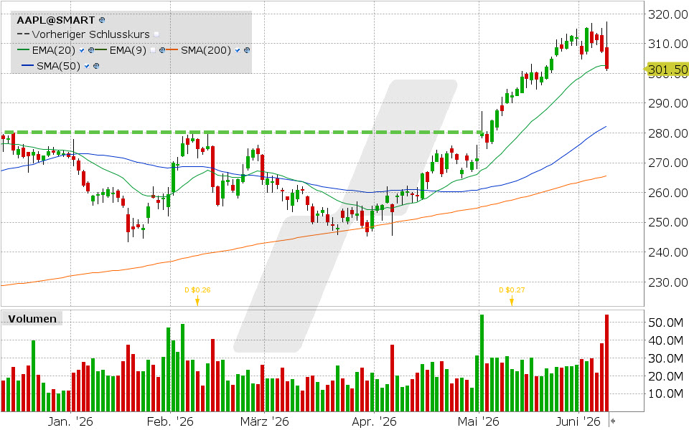Click the 270.00 price axis label
This screenshot has width=689, height=430.
668,163
